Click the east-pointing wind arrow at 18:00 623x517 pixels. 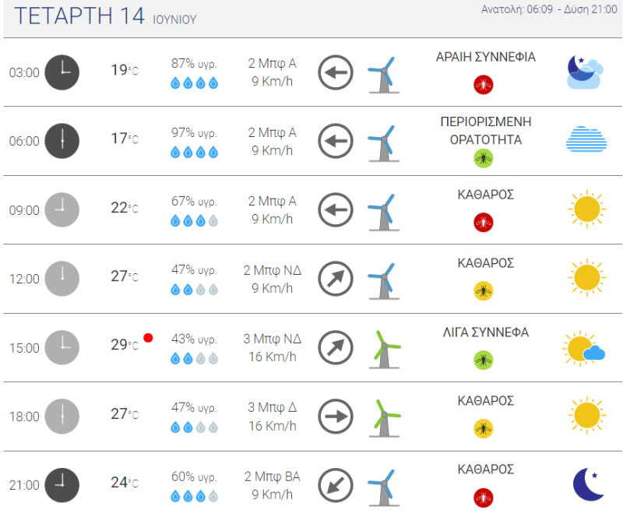[336, 416]
